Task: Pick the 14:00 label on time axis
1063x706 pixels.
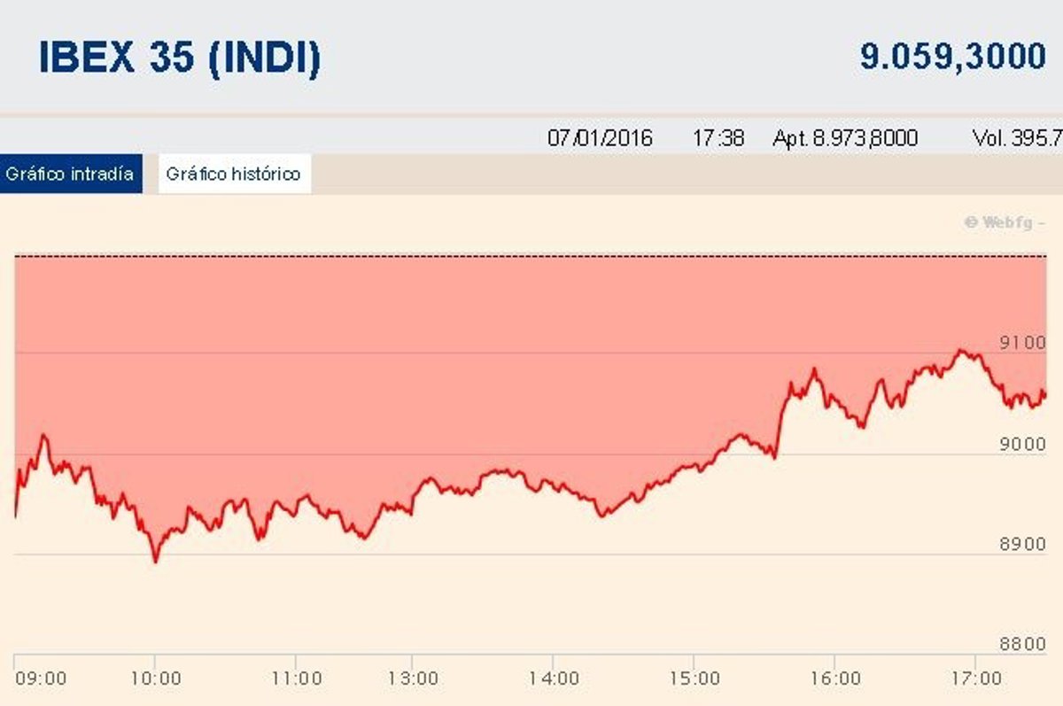Action: point(553,679)
